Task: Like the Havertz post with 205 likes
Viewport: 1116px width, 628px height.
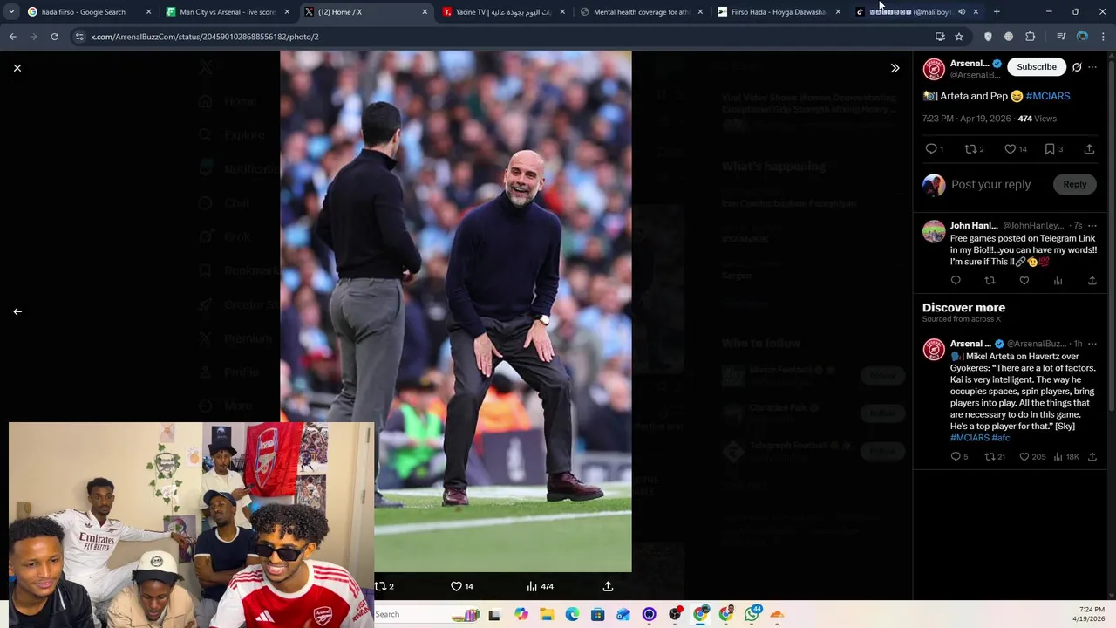Action: [1024, 457]
